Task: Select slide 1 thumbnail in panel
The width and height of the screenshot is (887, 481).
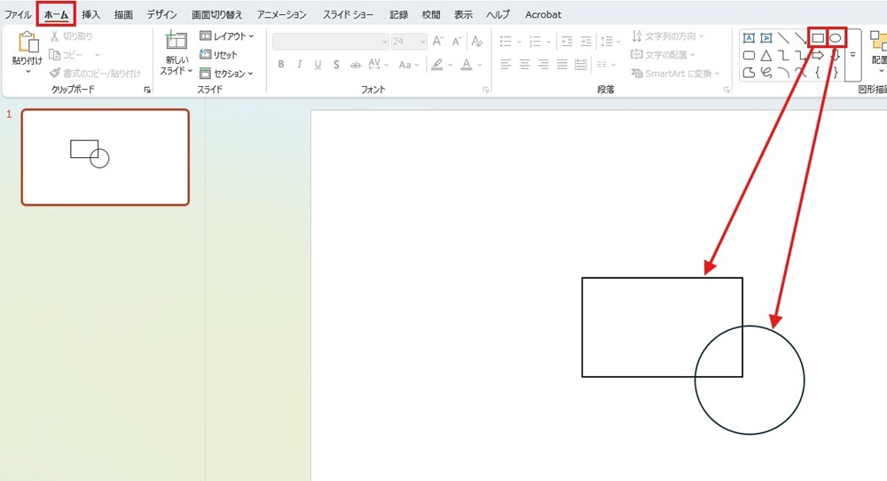Action: tap(105, 157)
